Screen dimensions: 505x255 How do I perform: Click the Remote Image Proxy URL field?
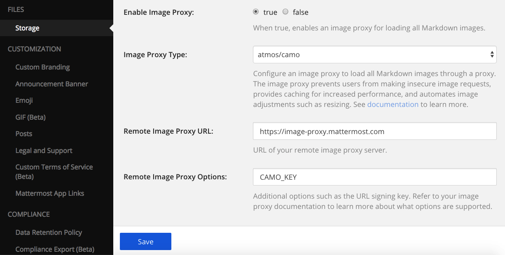(x=374, y=131)
